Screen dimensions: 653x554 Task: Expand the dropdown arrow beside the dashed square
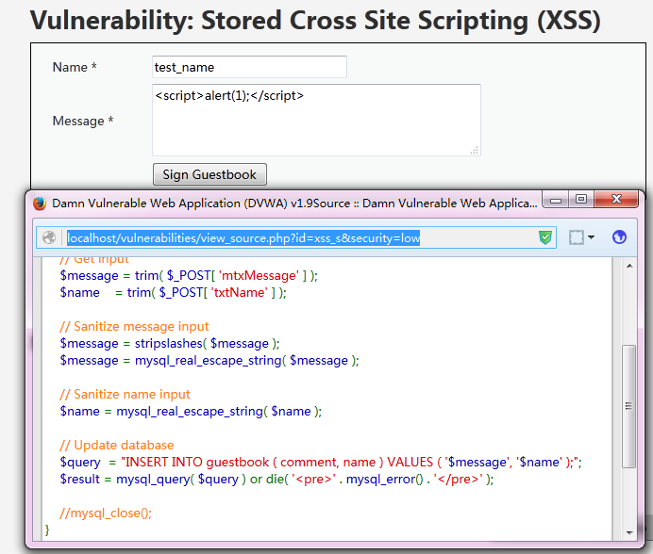pos(591,238)
